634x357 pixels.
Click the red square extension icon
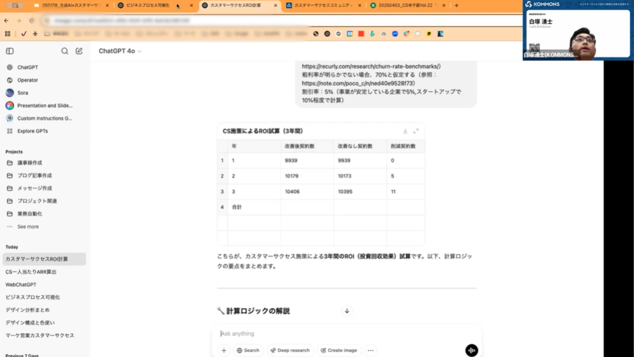(x=361, y=34)
